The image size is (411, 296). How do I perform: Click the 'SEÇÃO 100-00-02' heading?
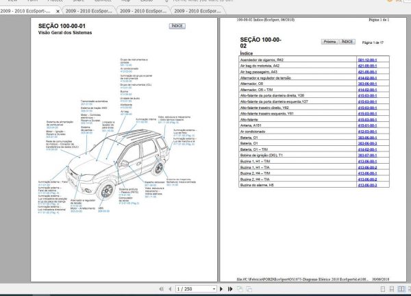click(x=261, y=42)
